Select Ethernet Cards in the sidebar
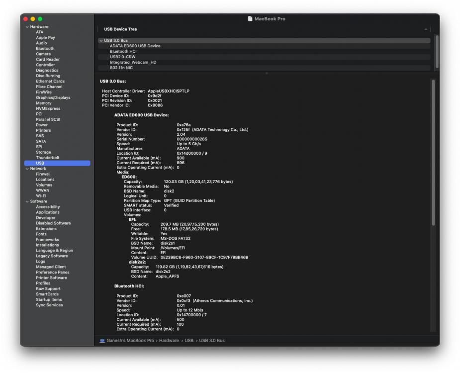The width and height of the screenshot is (460, 373). [x=50, y=81]
